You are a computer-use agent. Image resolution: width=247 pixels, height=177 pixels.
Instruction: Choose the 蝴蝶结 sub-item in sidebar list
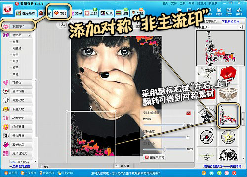pos(17,48)
